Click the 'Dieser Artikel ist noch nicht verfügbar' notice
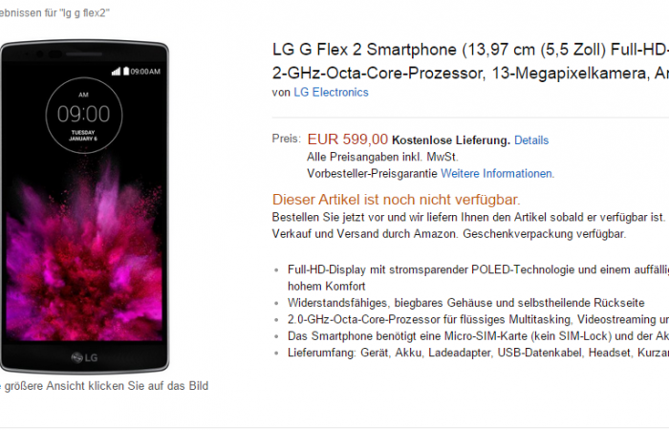Image resolution: width=669 pixels, height=430 pixels. (397, 200)
